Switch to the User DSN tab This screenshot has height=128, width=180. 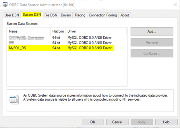12,15
